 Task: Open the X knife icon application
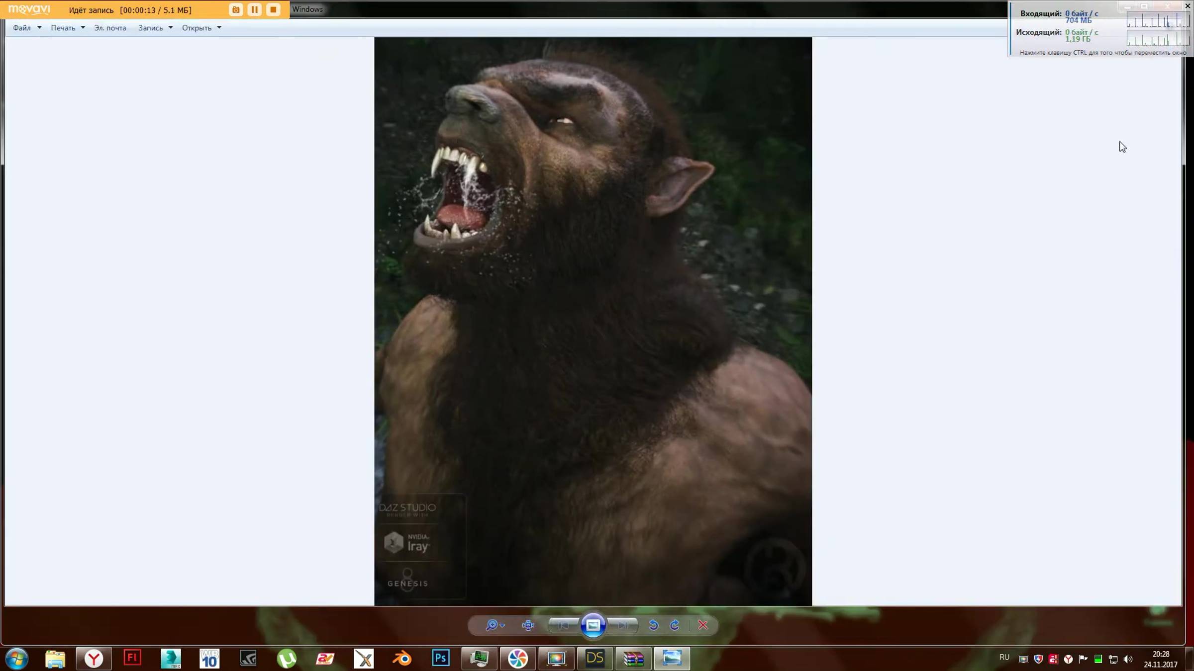pos(364,659)
